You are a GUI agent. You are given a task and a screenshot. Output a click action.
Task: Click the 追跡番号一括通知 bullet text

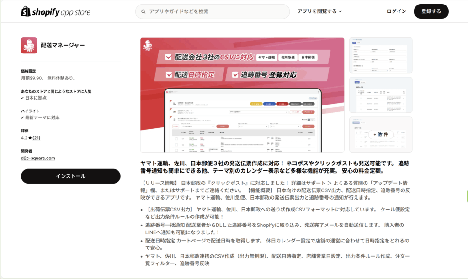[x=275, y=229]
